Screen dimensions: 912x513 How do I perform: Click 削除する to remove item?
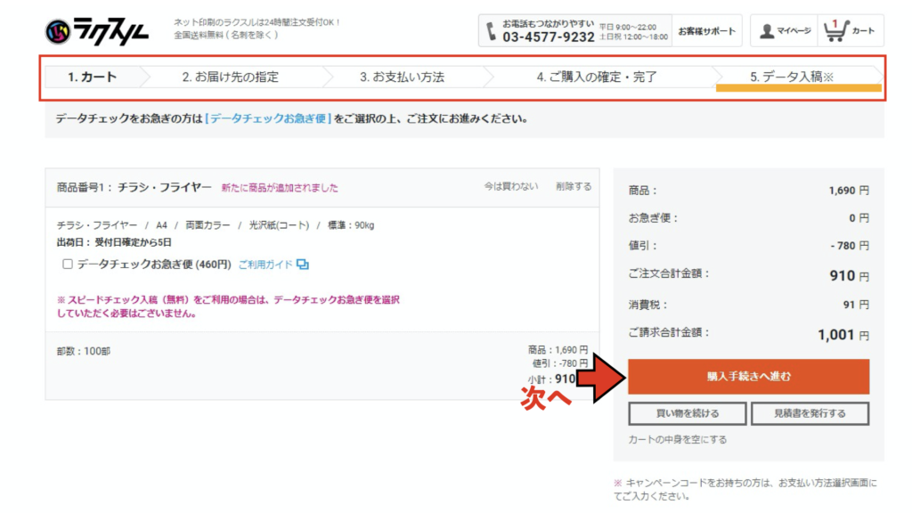574,187
